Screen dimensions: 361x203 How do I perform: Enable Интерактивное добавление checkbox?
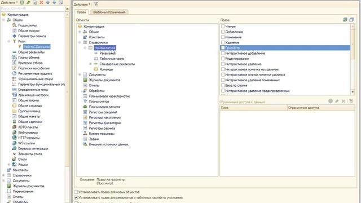223,53
